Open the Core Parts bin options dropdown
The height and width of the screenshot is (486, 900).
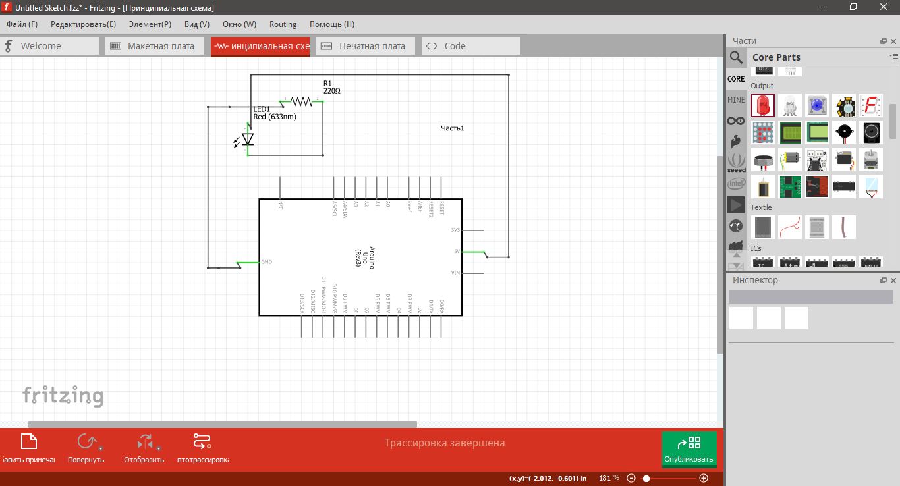click(x=893, y=57)
